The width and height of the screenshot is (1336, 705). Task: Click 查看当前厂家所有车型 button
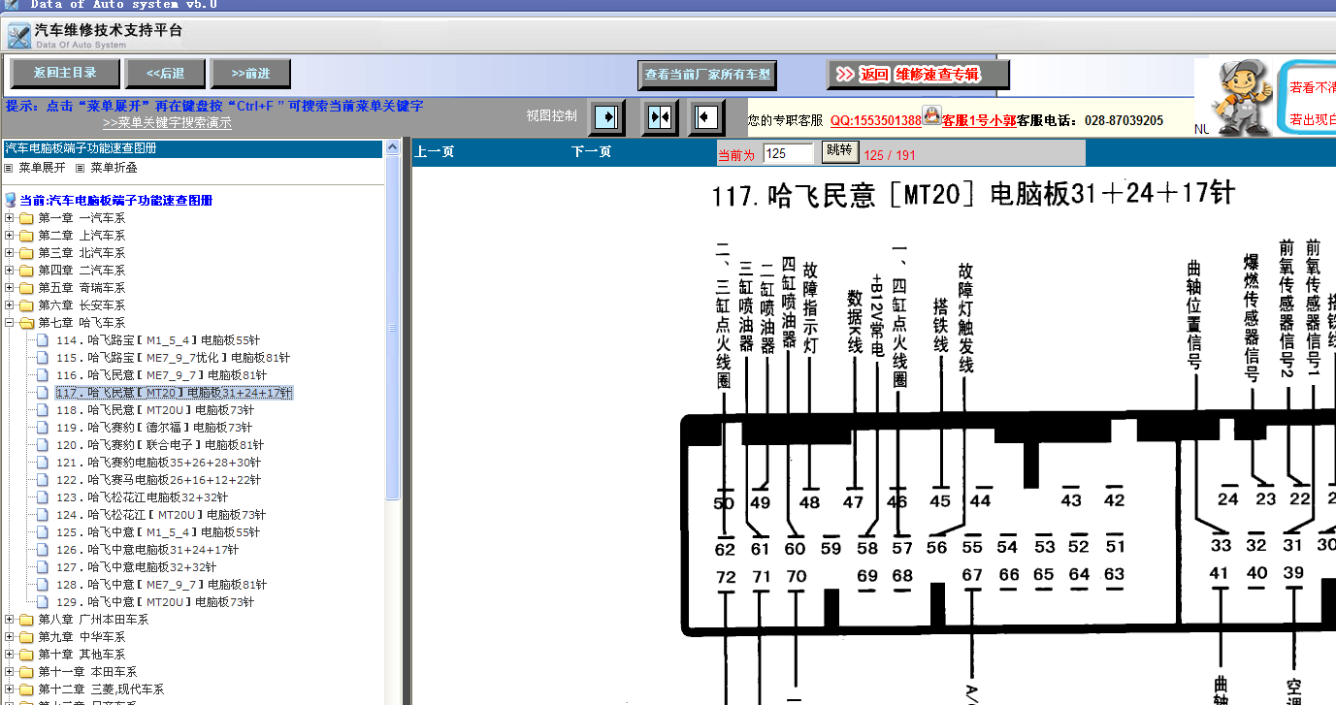pos(707,75)
